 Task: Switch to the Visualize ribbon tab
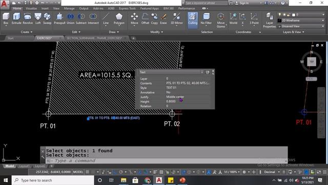click(x=31, y=8)
